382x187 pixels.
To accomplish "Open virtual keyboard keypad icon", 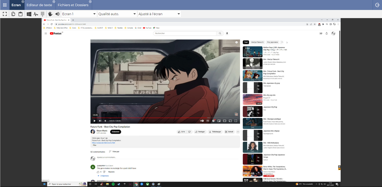I will (42, 14).
